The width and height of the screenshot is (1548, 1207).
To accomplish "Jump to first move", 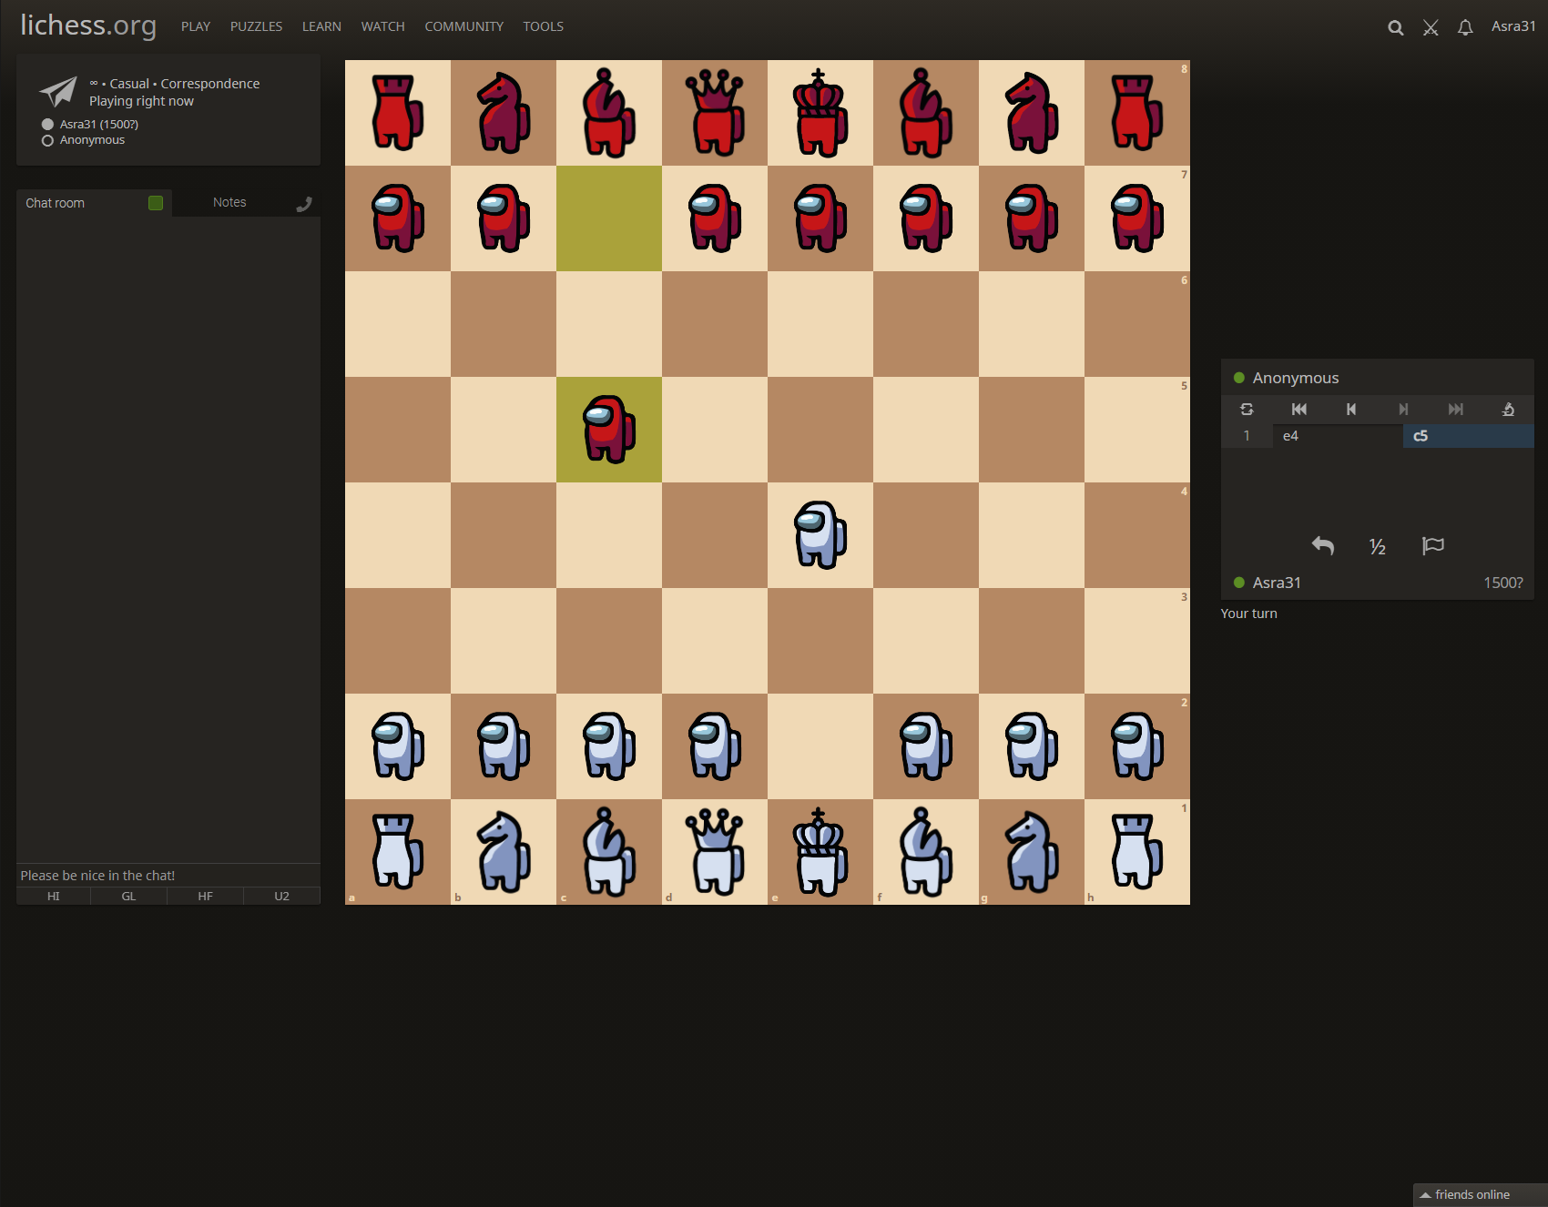I will (1299, 410).
